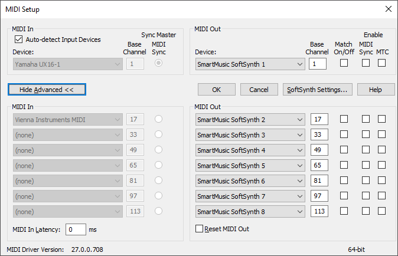Check Reset MIDI Out option

point(199,228)
